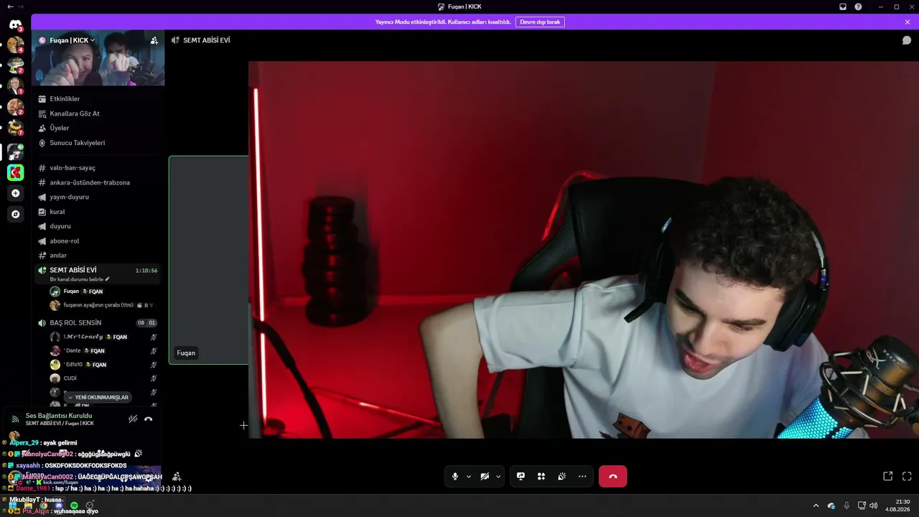This screenshot has height=517, width=919.
Task: Disconnect from voice in the sidebar panel
Action: (149, 419)
